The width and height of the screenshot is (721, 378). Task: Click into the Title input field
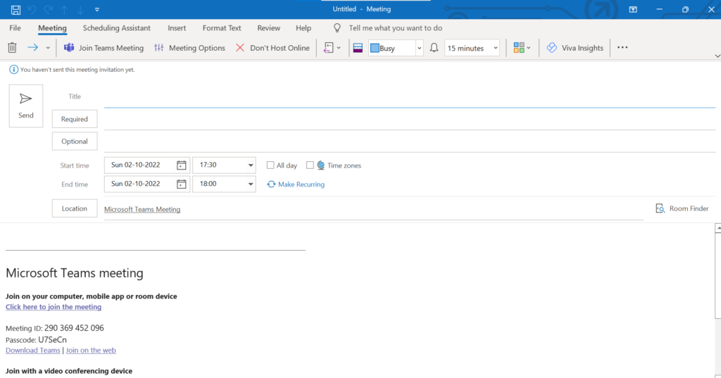tap(408, 97)
